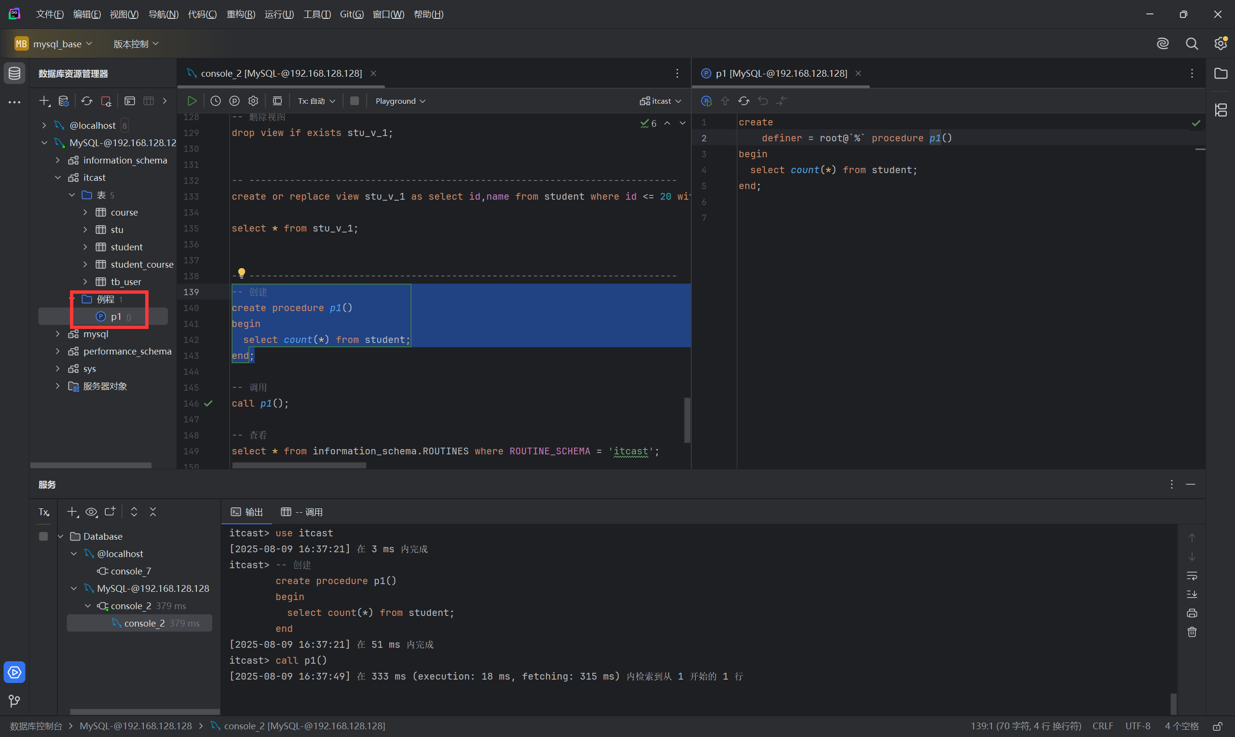Switch to the 调用 result tab
Image resolution: width=1235 pixels, height=737 pixels.
click(x=302, y=512)
